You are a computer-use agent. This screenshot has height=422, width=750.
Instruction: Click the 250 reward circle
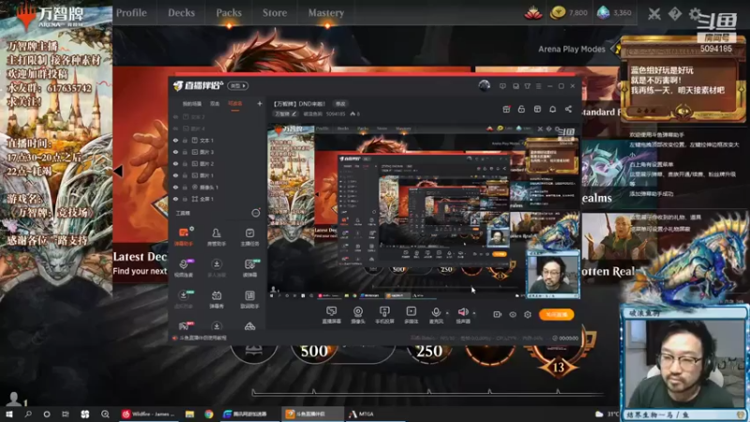429,351
